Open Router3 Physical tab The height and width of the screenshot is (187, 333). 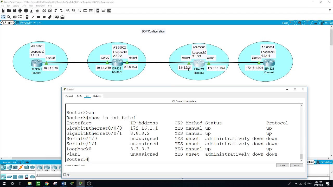point(69,96)
